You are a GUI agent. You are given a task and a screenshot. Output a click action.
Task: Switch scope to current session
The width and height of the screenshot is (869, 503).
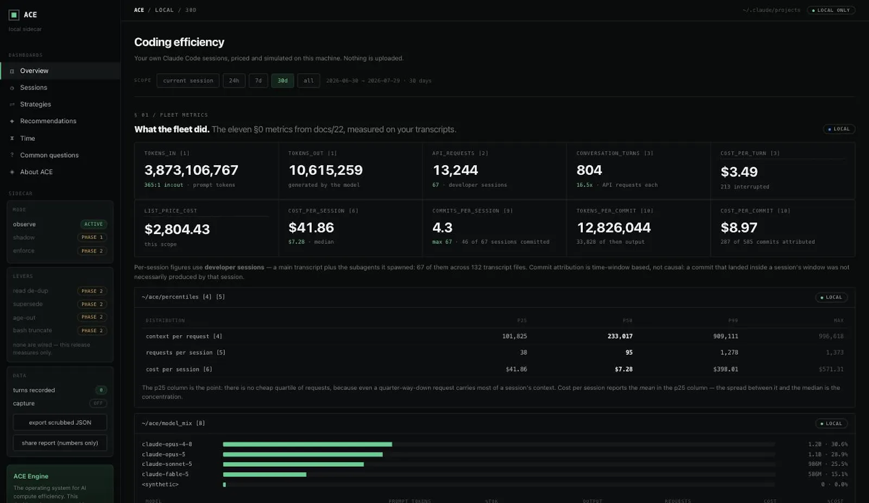pos(188,80)
